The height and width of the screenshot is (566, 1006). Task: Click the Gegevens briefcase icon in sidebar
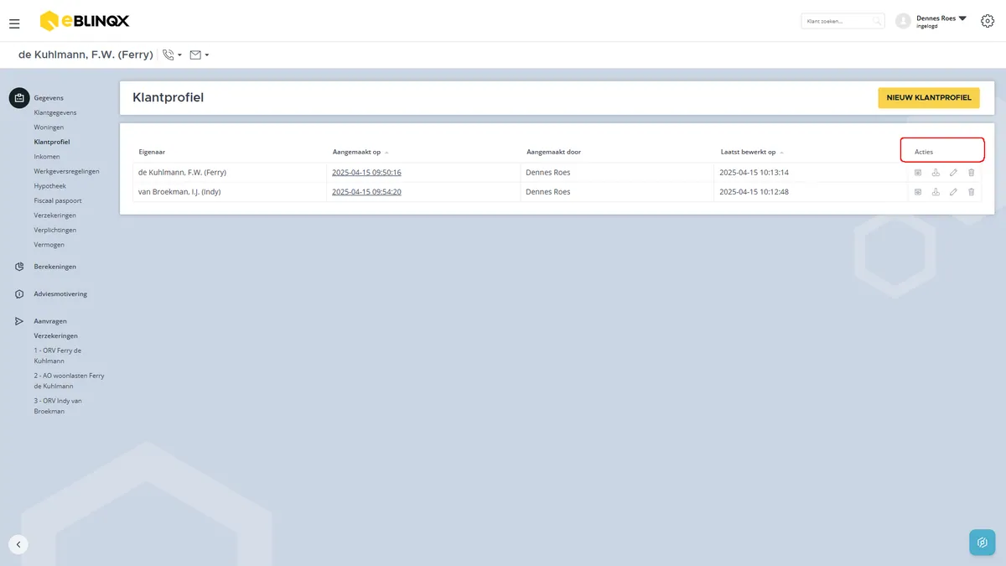(x=19, y=98)
